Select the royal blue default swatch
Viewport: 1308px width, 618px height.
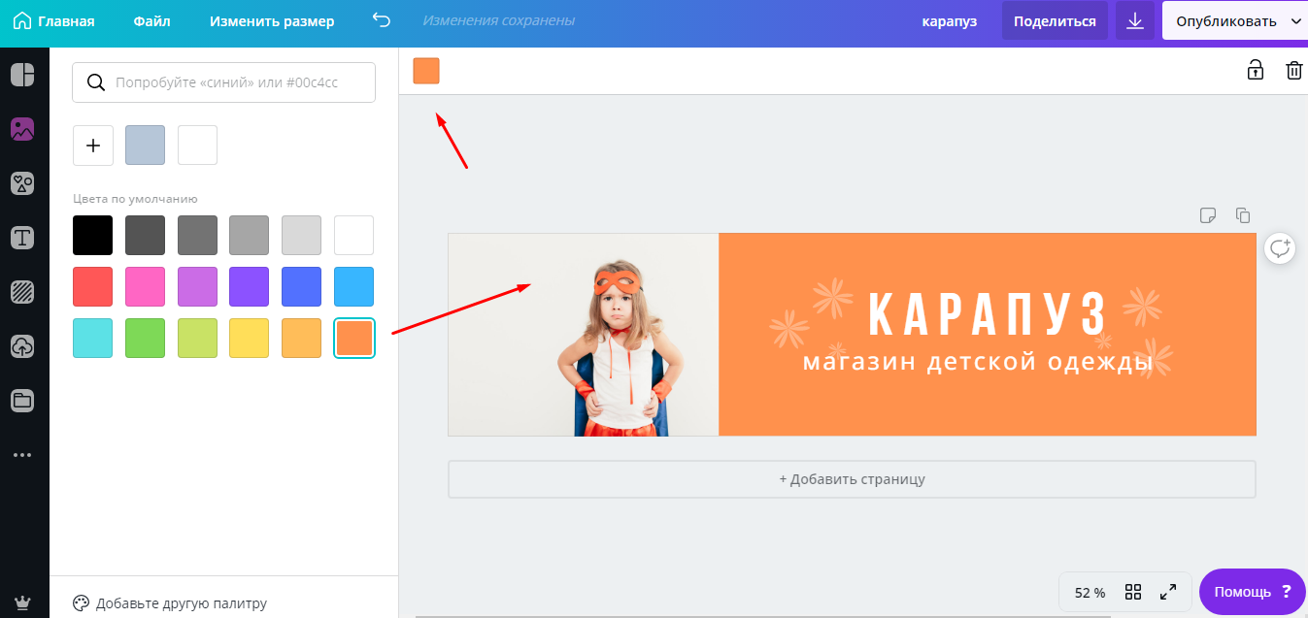[301, 286]
